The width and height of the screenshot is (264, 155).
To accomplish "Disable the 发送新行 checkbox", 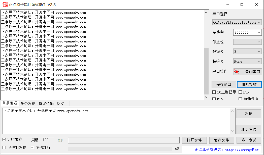I will coord(32,148).
